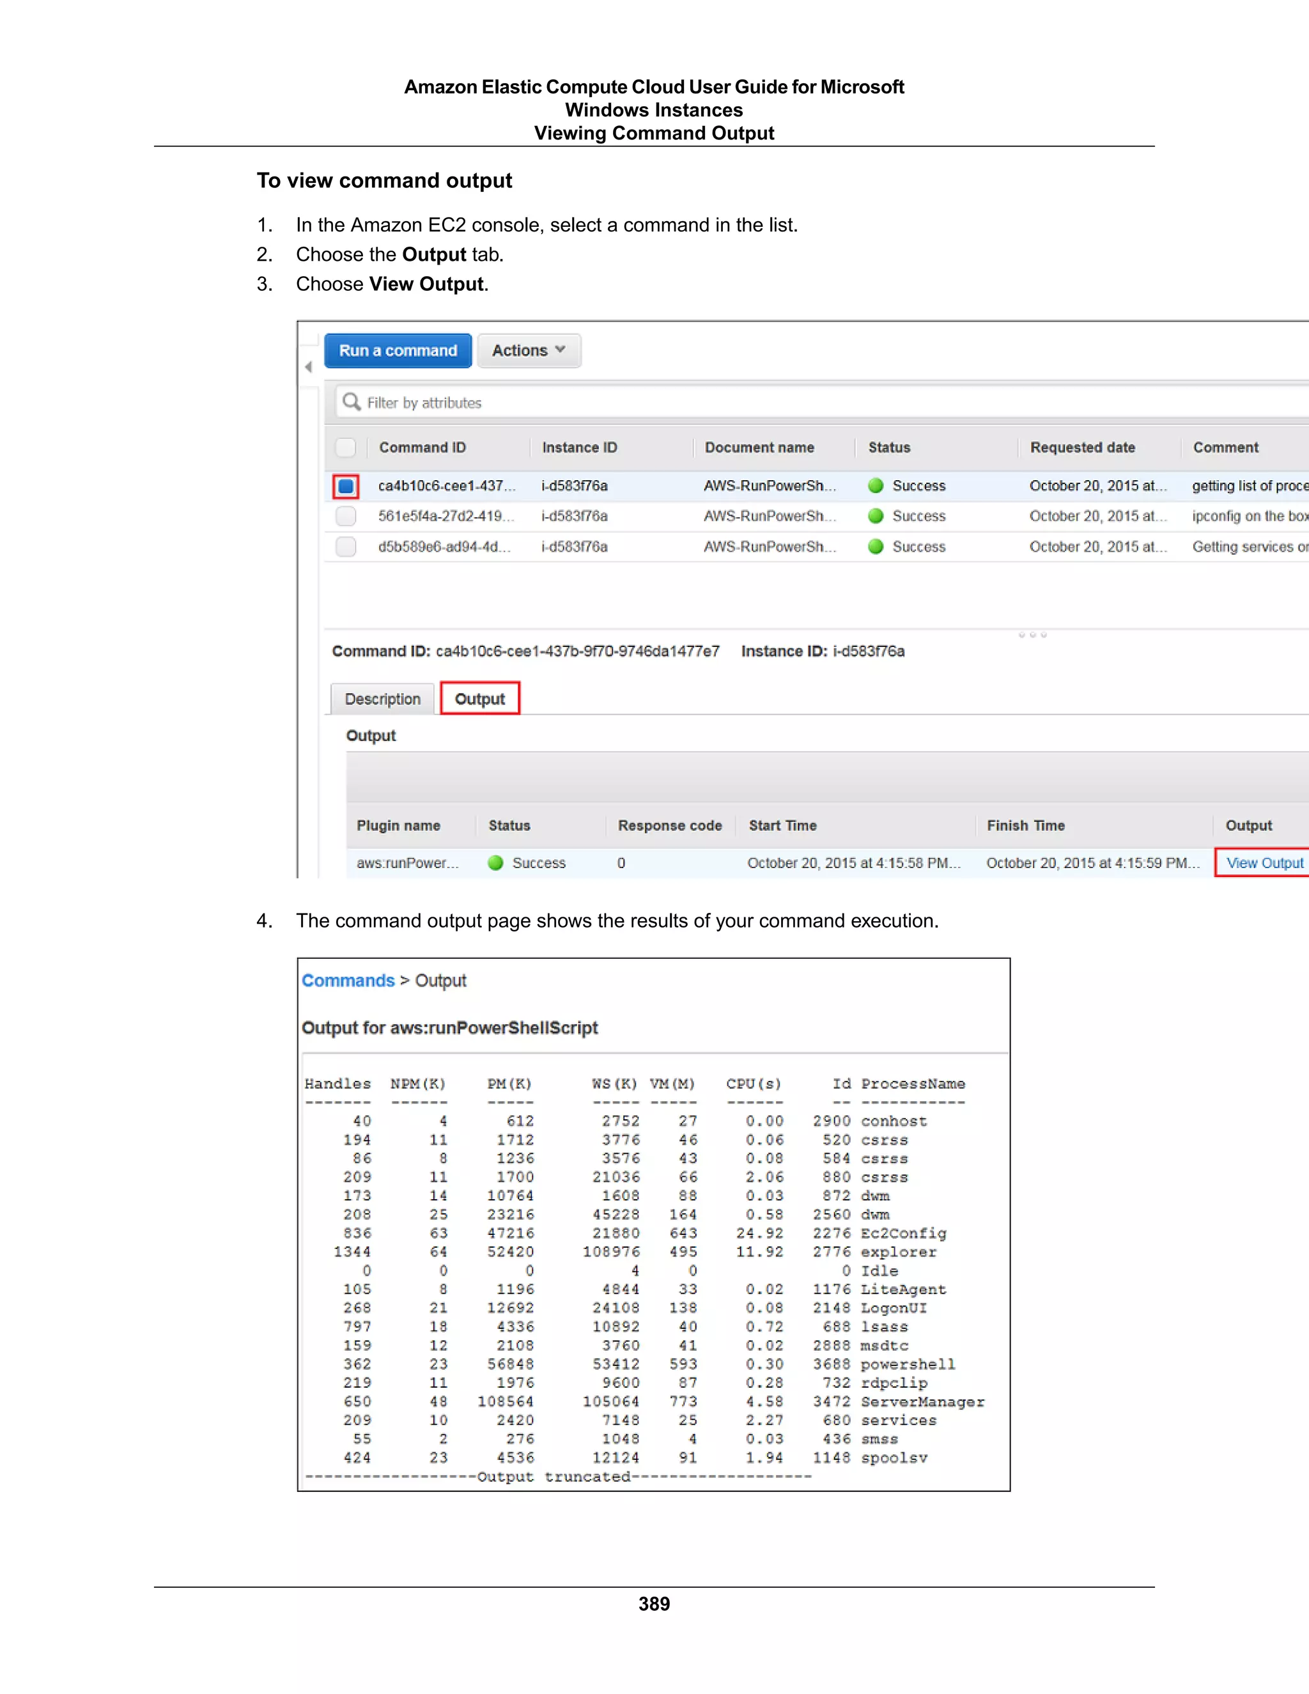Click the Response code column header
This screenshot has height=1694, width=1309.
[670, 826]
